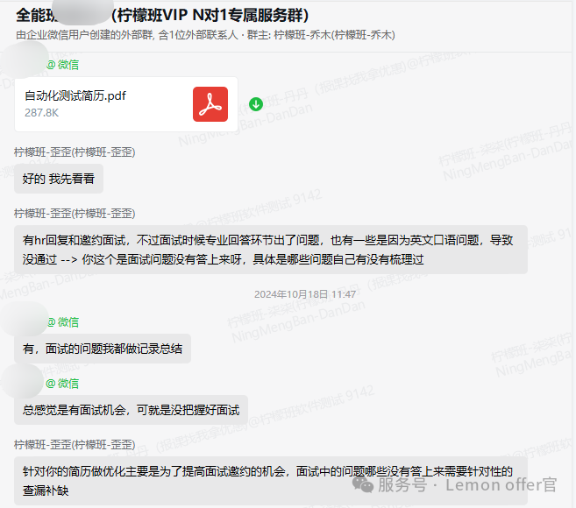
Task: Select the message 好的 我先看看
Action: pyautogui.click(x=59, y=179)
